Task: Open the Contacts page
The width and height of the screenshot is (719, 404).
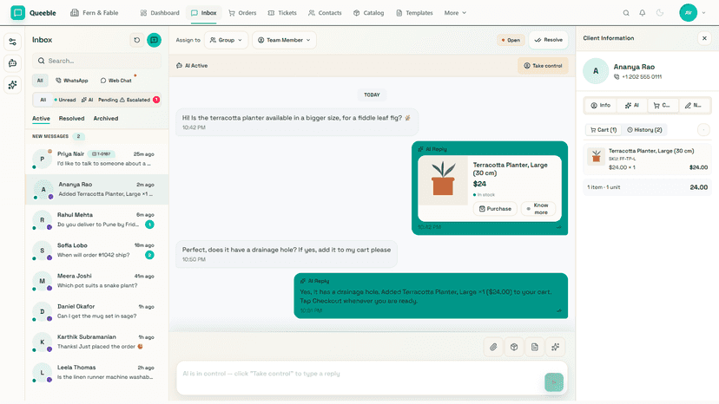Action: click(325, 13)
